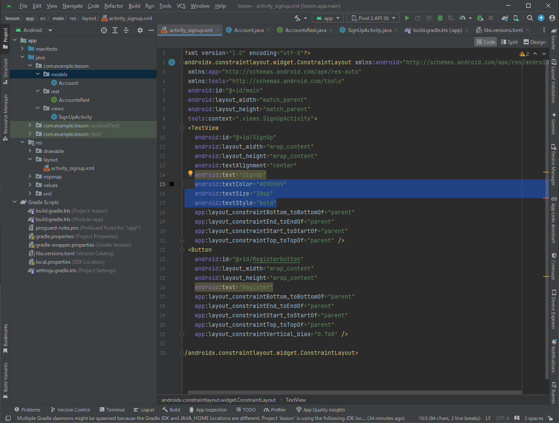The image size is (559, 423).
Task: Click the Profile app gauge icon
Action: [x=462, y=18]
